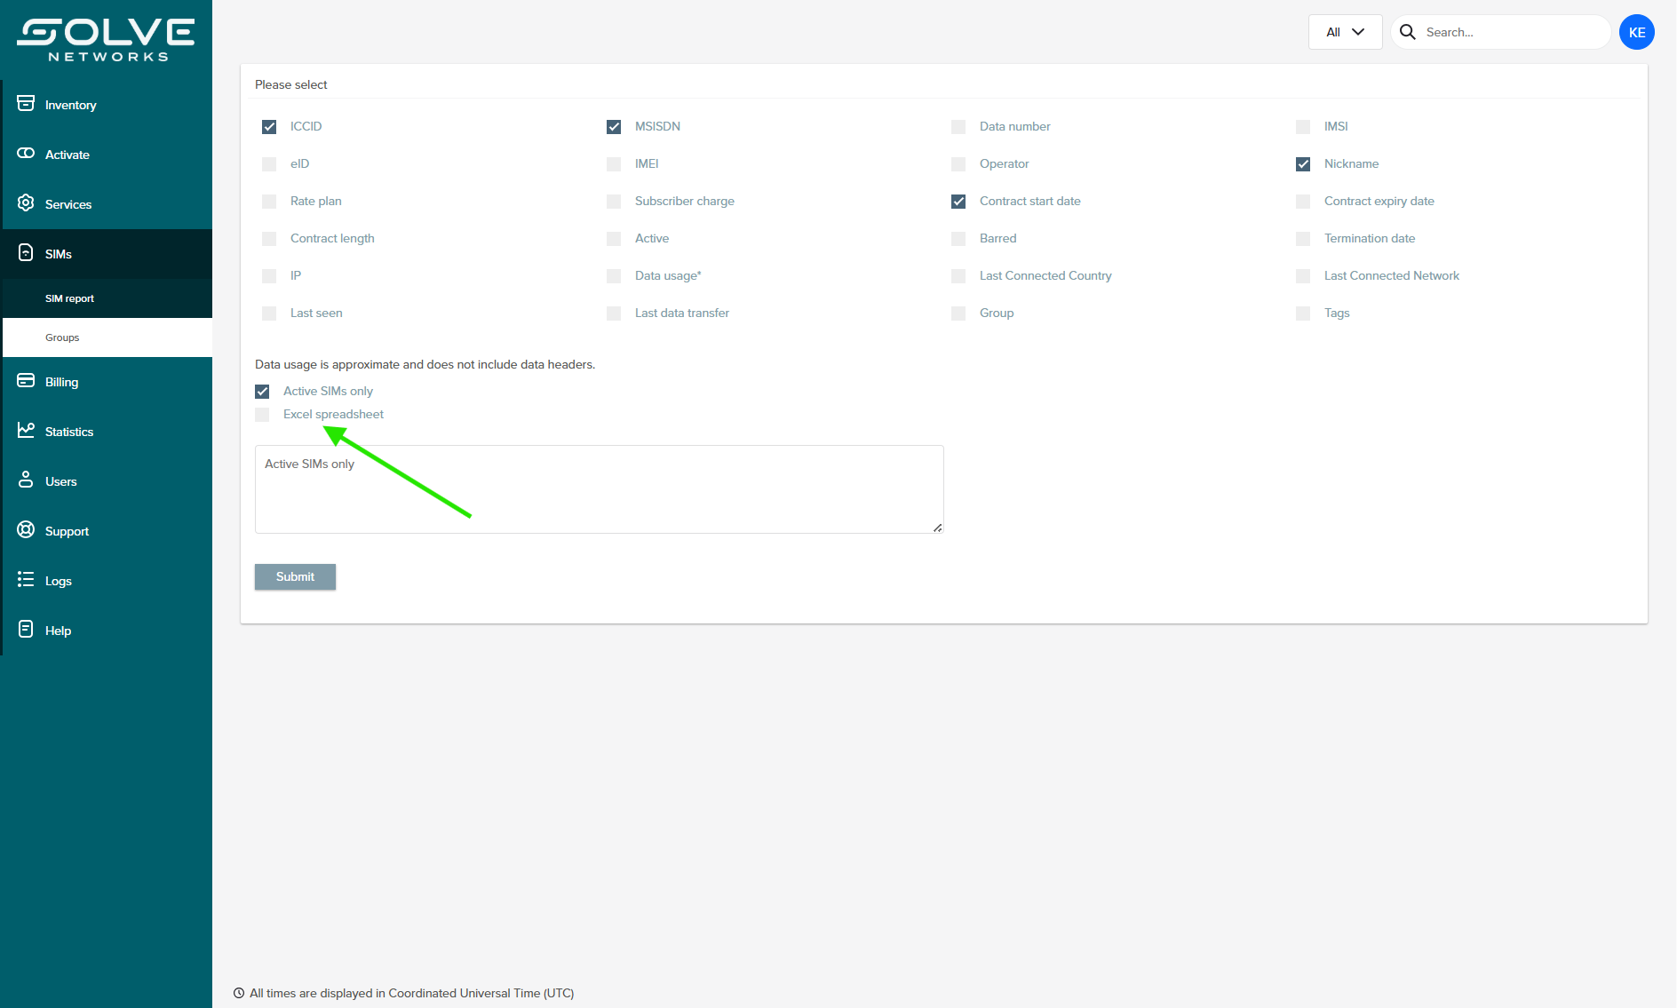The height and width of the screenshot is (1008, 1677).
Task: Check the Data usage checkbox
Action: click(614, 276)
